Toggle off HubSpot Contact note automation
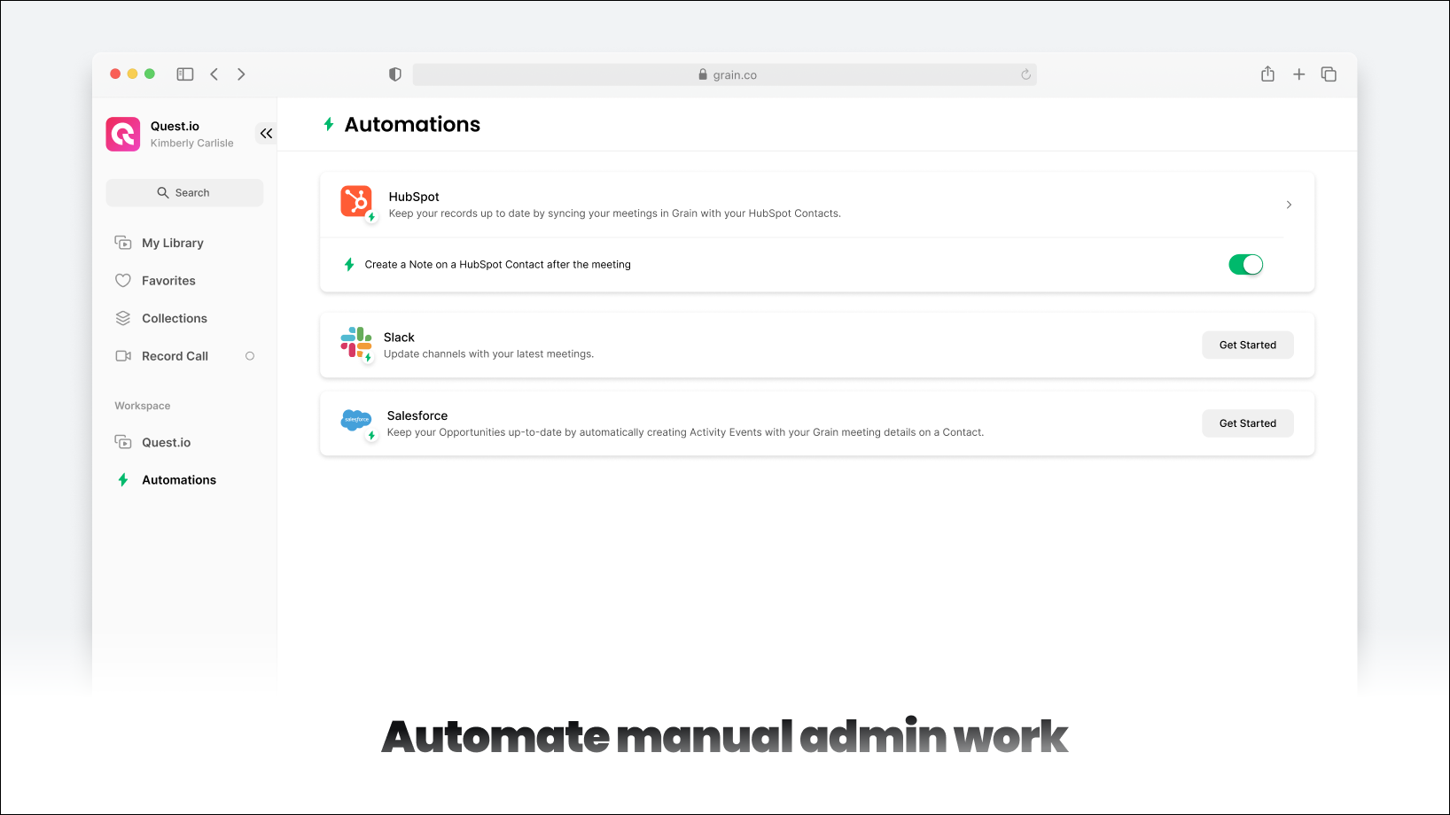Viewport: 1450px width, 815px height. point(1245,264)
